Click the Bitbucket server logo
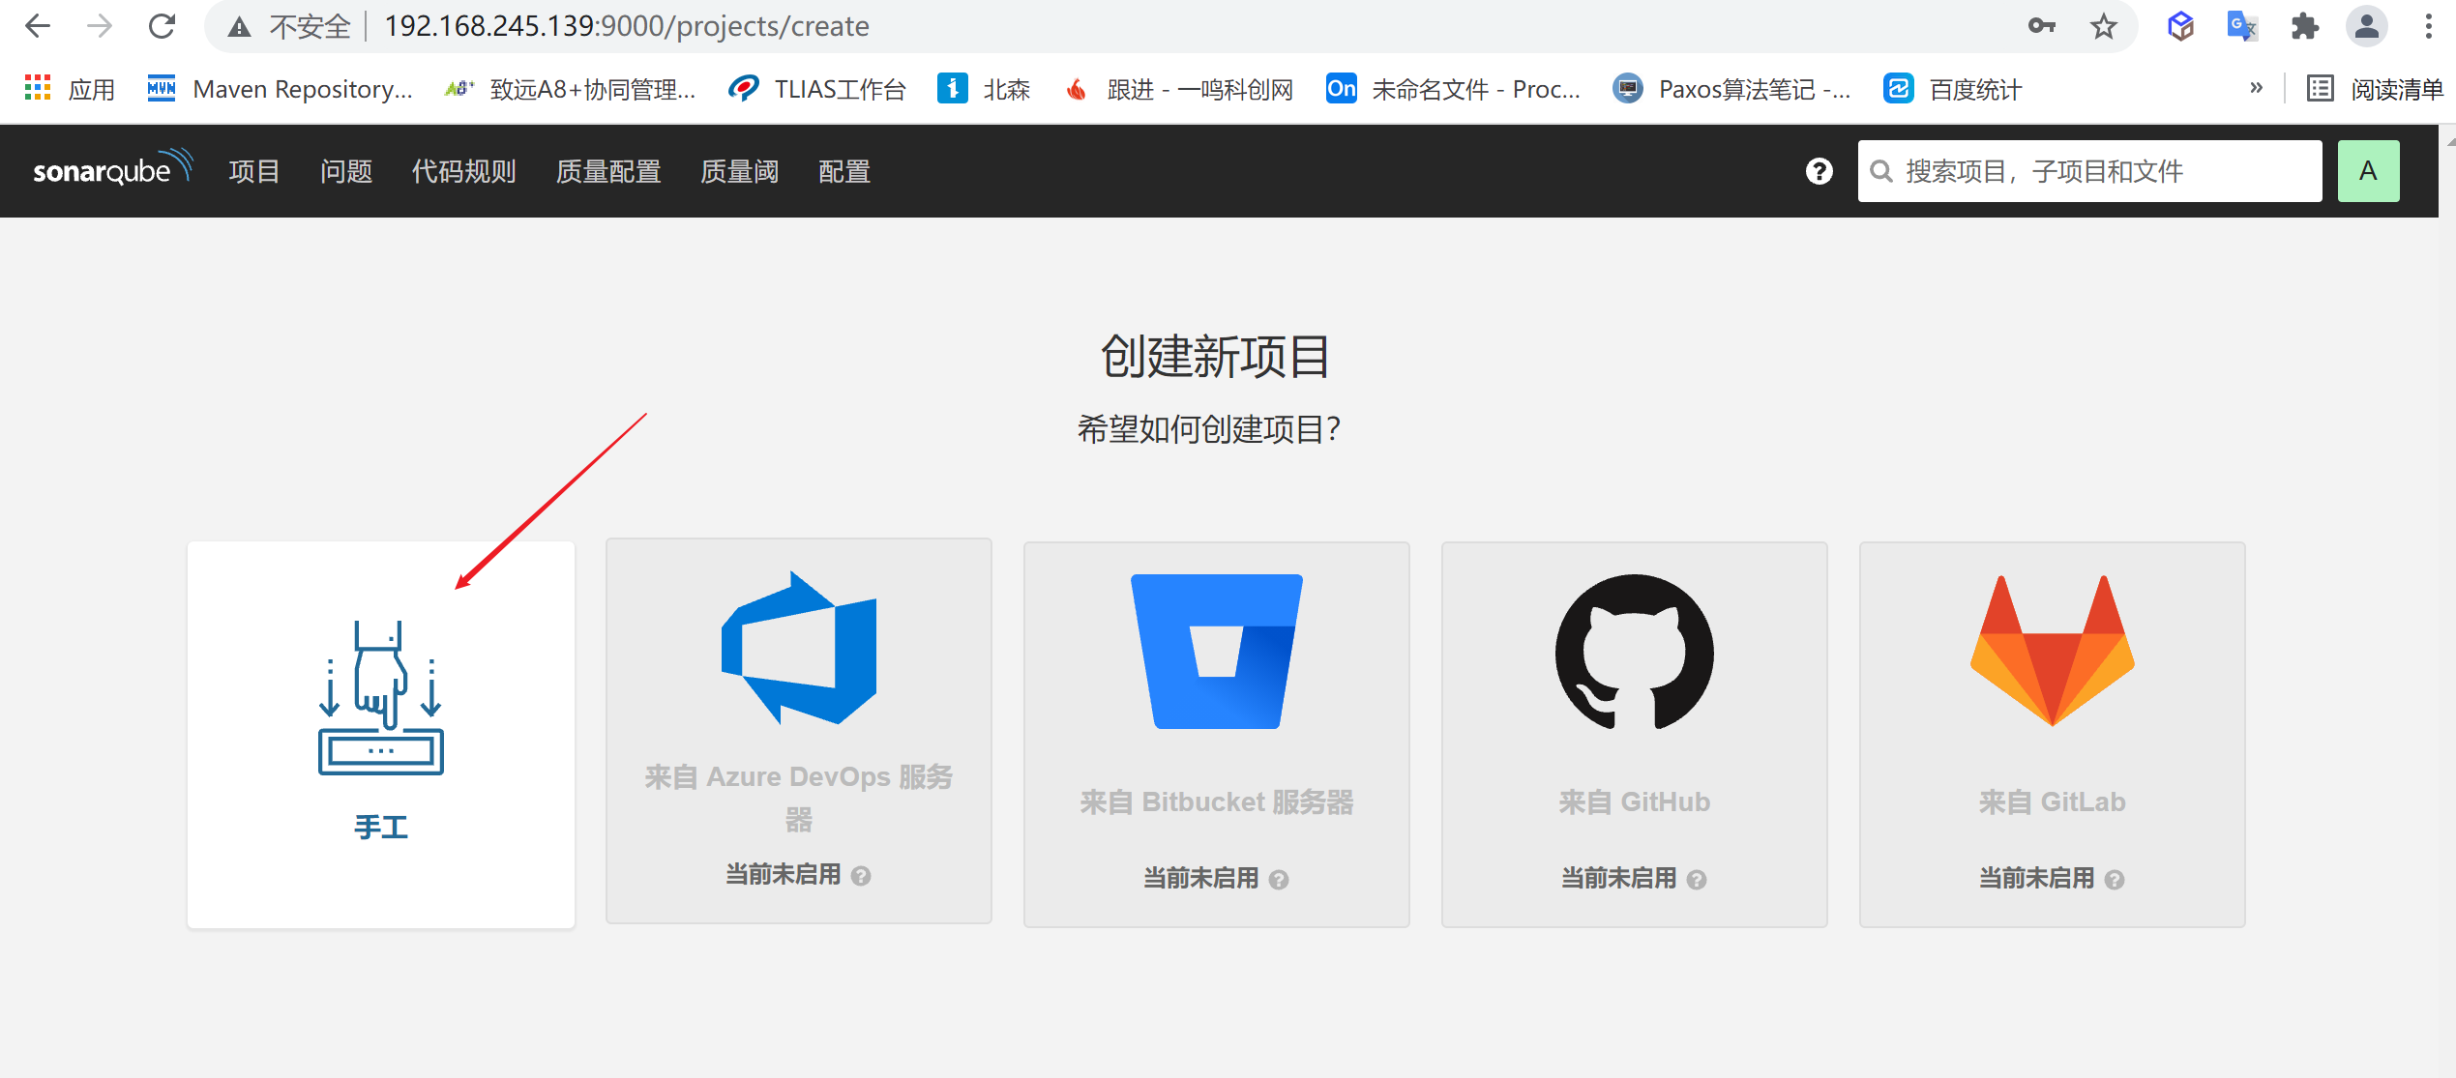This screenshot has width=2456, height=1078. 1216,651
